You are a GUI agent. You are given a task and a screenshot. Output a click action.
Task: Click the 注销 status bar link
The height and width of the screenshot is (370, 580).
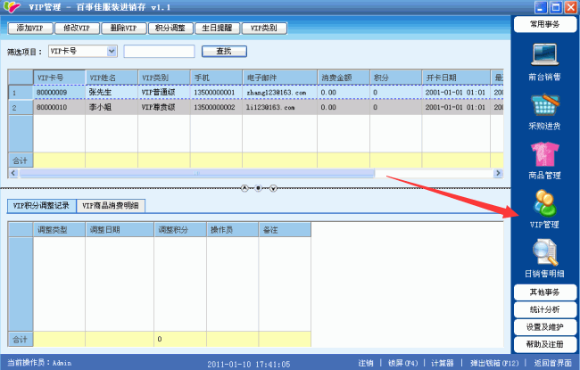[x=366, y=364]
